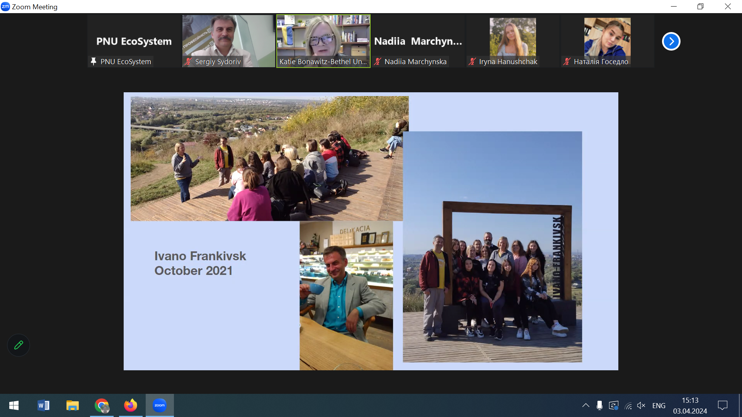Switch to Firefox in taskbar
Viewport: 742px width, 417px height.
[x=131, y=405]
